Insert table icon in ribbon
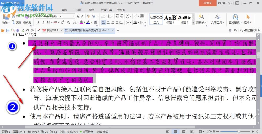This screenshot has height=134, width=262. (142, 16)
